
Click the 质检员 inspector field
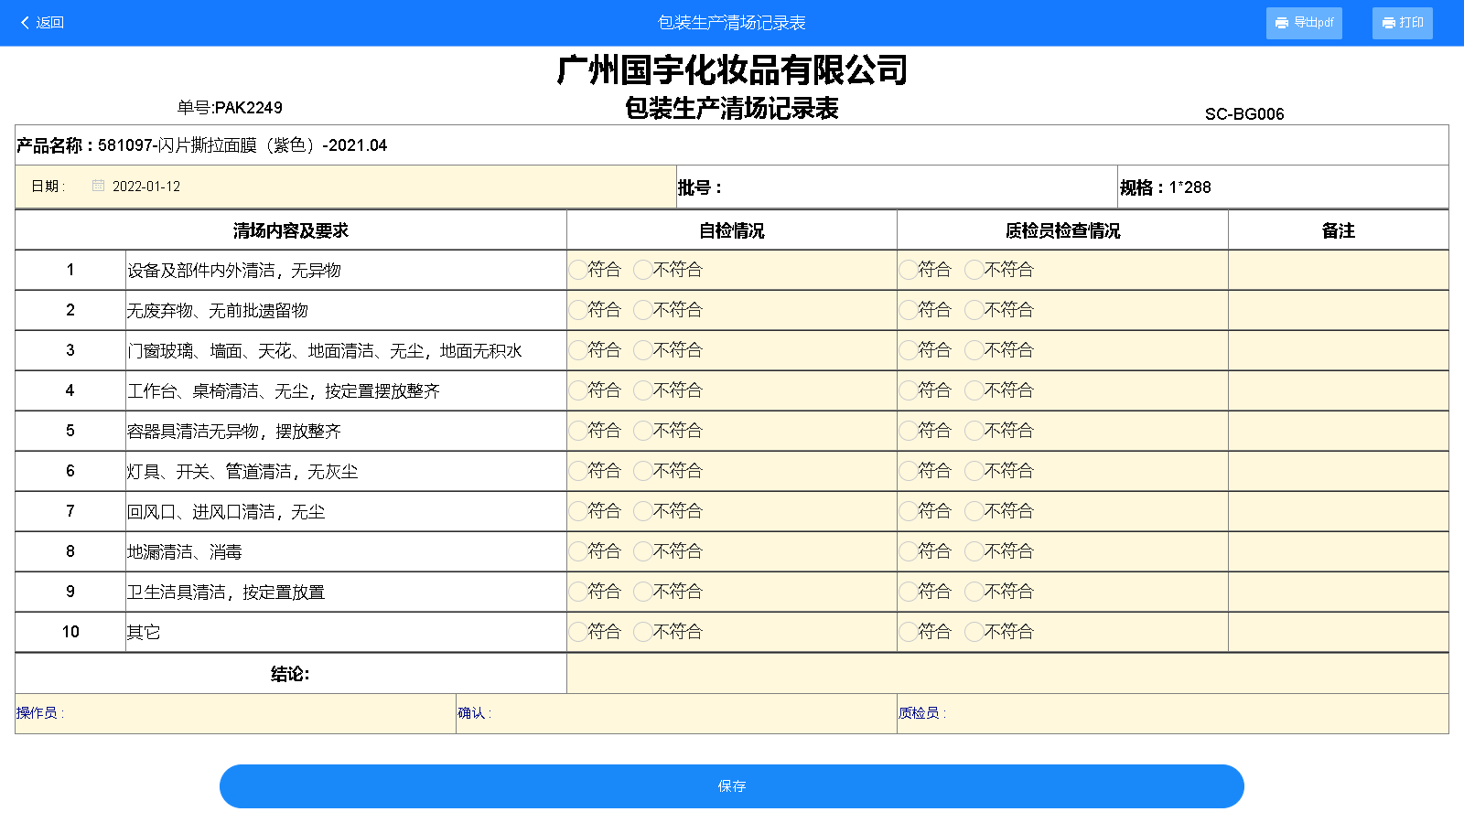point(1189,713)
